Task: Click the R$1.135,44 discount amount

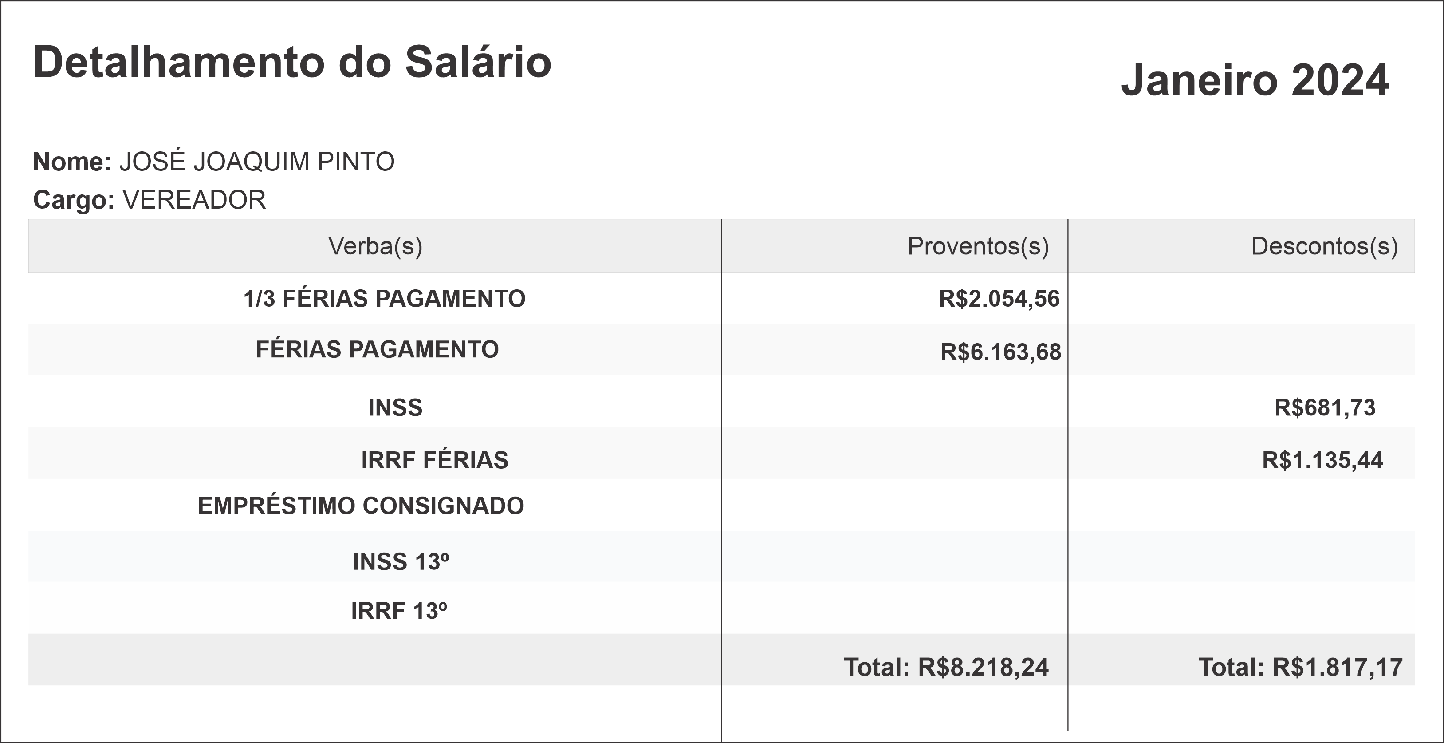Action: coord(1322,460)
